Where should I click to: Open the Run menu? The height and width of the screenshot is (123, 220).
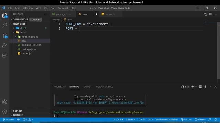[53, 8]
